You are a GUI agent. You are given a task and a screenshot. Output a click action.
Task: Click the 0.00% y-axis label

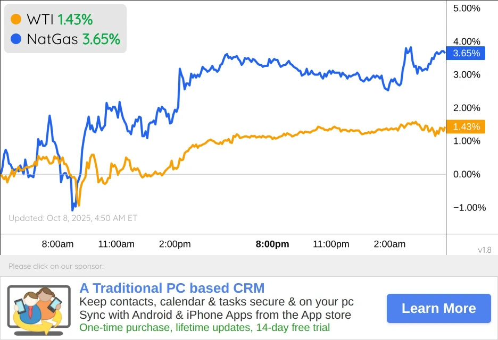tap(467, 174)
